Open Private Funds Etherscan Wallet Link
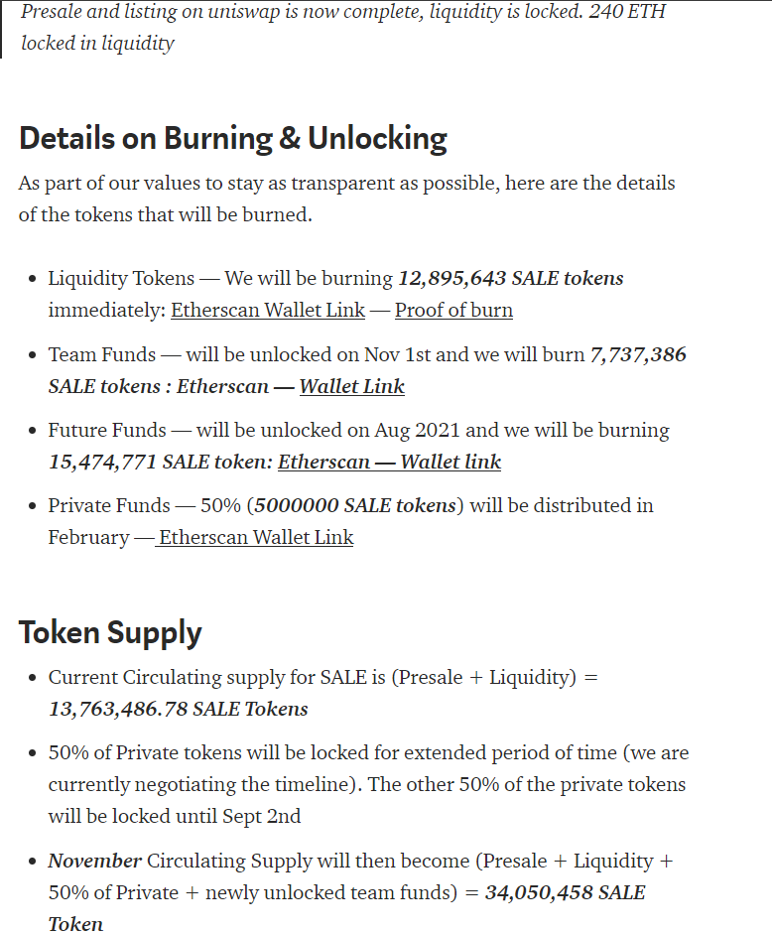Viewport: 772px width, 934px height. (x=256, y=538)
